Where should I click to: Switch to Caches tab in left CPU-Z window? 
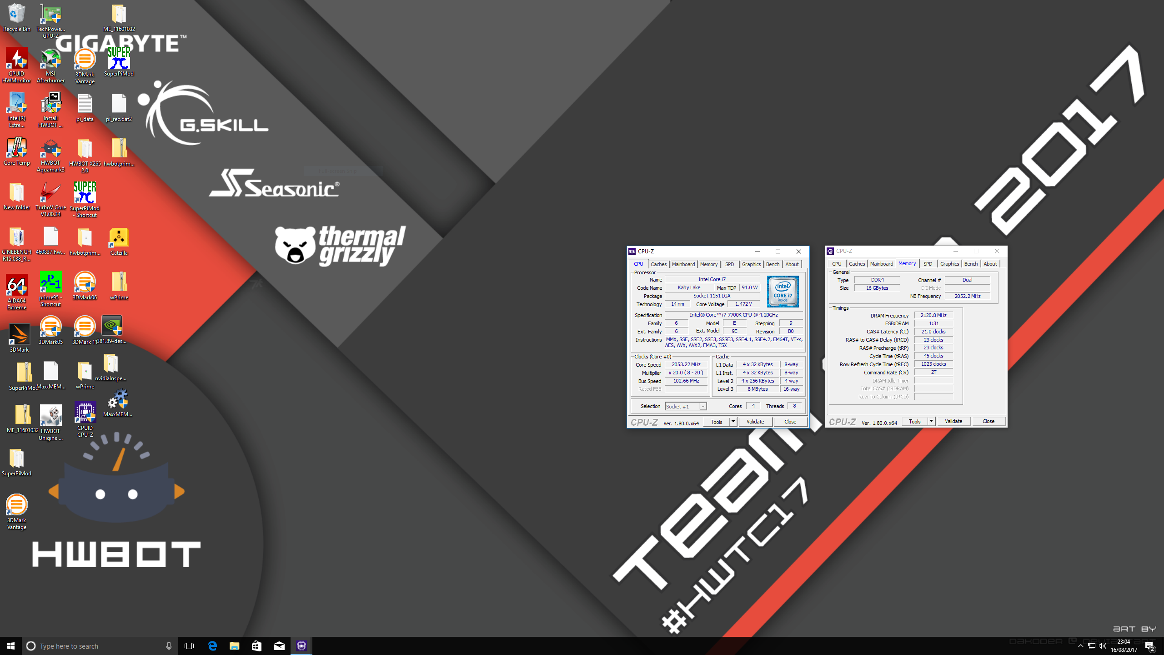658,264
